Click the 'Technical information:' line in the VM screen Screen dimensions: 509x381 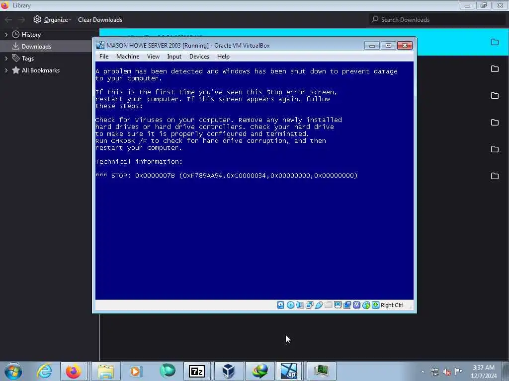click(139, 161)
